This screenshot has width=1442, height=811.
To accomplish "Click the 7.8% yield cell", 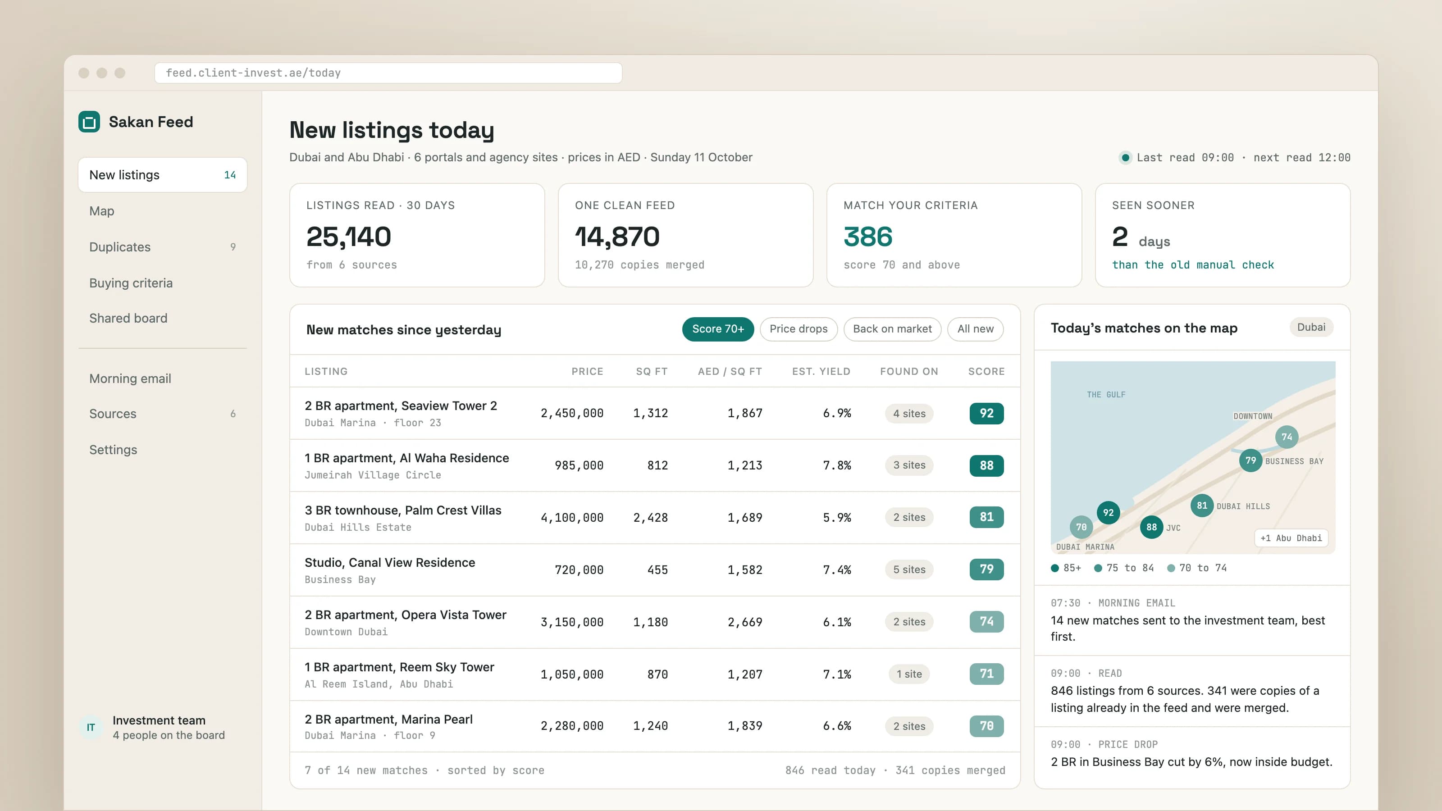I will [x=836, y=466].
